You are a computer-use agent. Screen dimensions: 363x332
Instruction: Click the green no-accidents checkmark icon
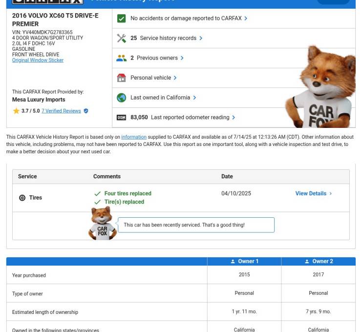click(121, 18)
